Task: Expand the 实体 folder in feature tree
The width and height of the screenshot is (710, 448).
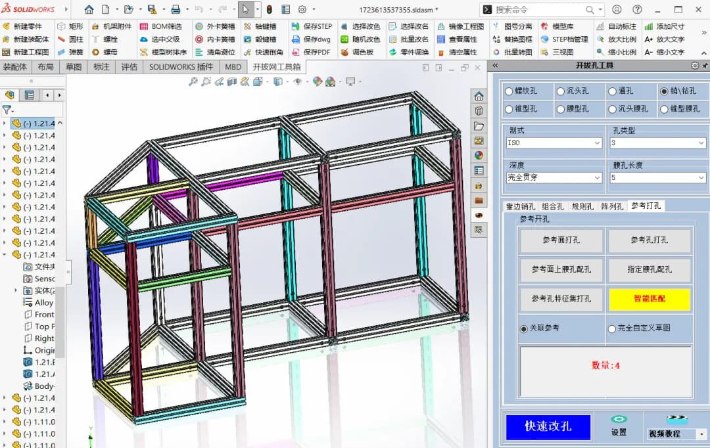Action: (16, 290)
